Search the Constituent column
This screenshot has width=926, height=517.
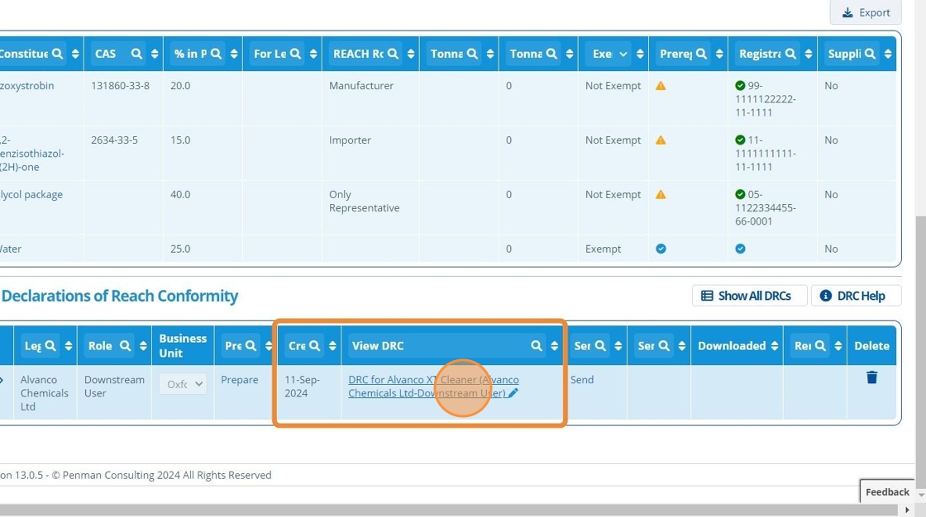(x=57, y=54)
